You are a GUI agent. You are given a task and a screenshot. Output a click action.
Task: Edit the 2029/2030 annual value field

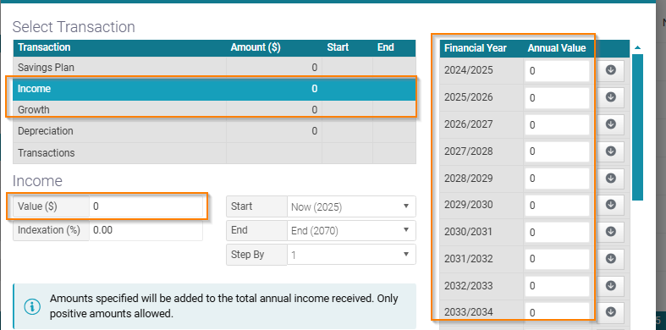pos(557,205)
